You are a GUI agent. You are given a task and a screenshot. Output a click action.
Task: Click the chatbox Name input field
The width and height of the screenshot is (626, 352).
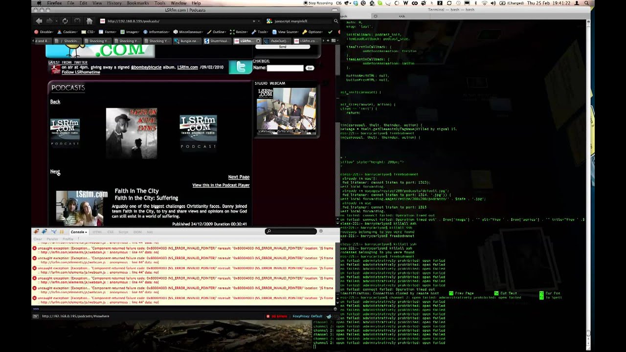click(285, 68)
